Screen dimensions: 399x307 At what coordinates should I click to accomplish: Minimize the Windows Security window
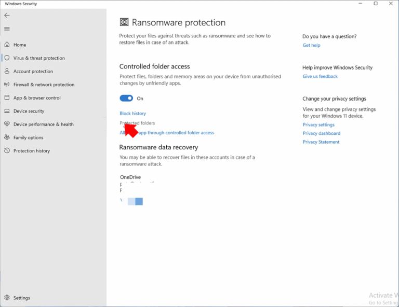pyautogui.click(x=361, y=4)
